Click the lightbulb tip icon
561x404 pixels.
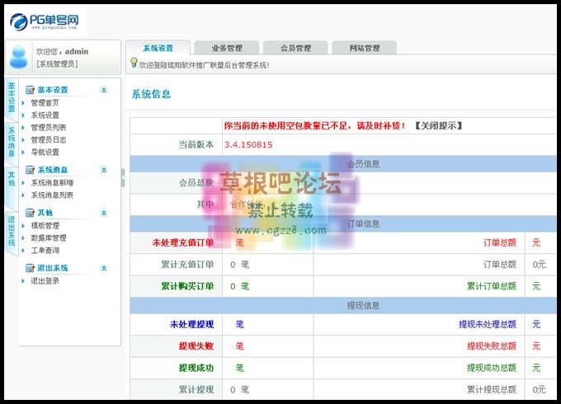pyautogui.click(x=134, y=63)
